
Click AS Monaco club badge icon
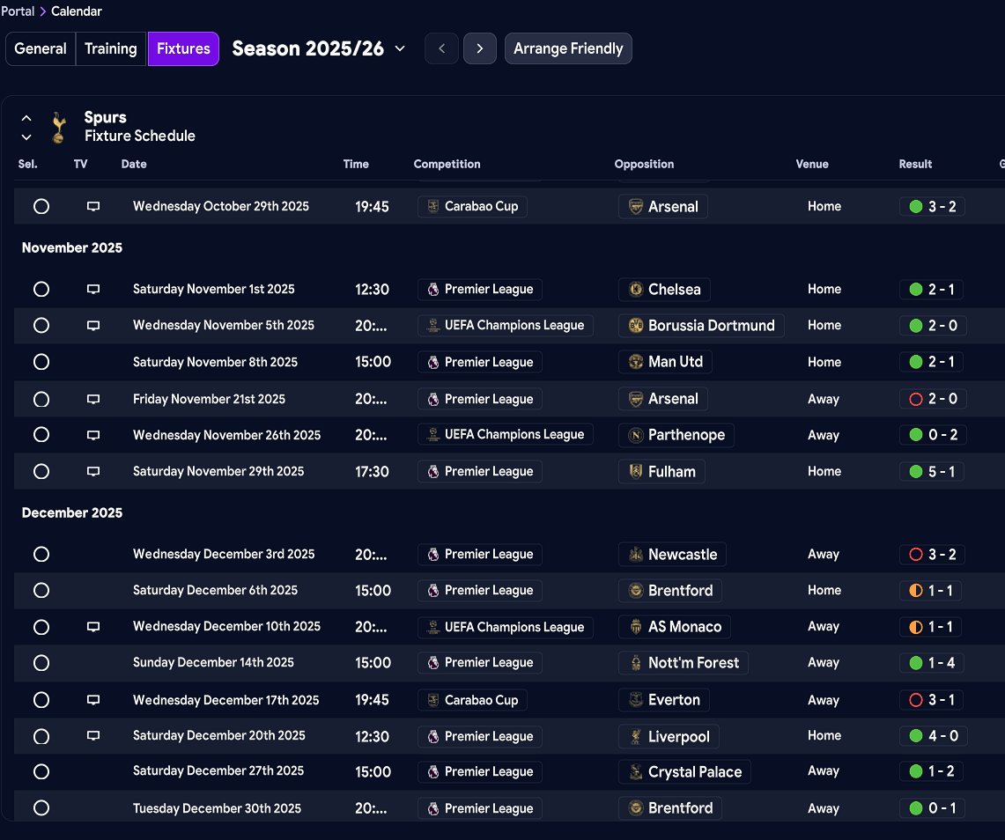(635, 627)
